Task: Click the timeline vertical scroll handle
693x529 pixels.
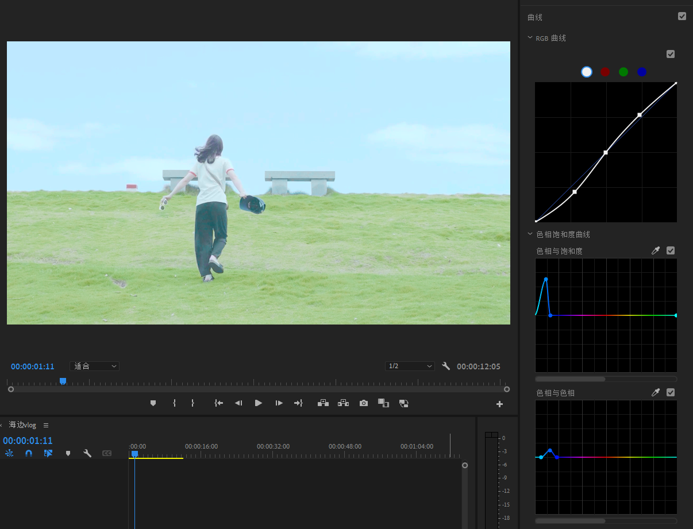Action: (465, 465)
